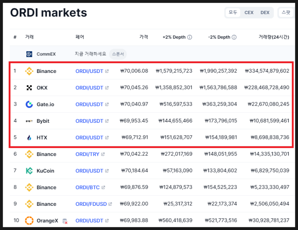
Task: Open external link icon for ORDI/FDUSD
Action: (x=110, y=204)
